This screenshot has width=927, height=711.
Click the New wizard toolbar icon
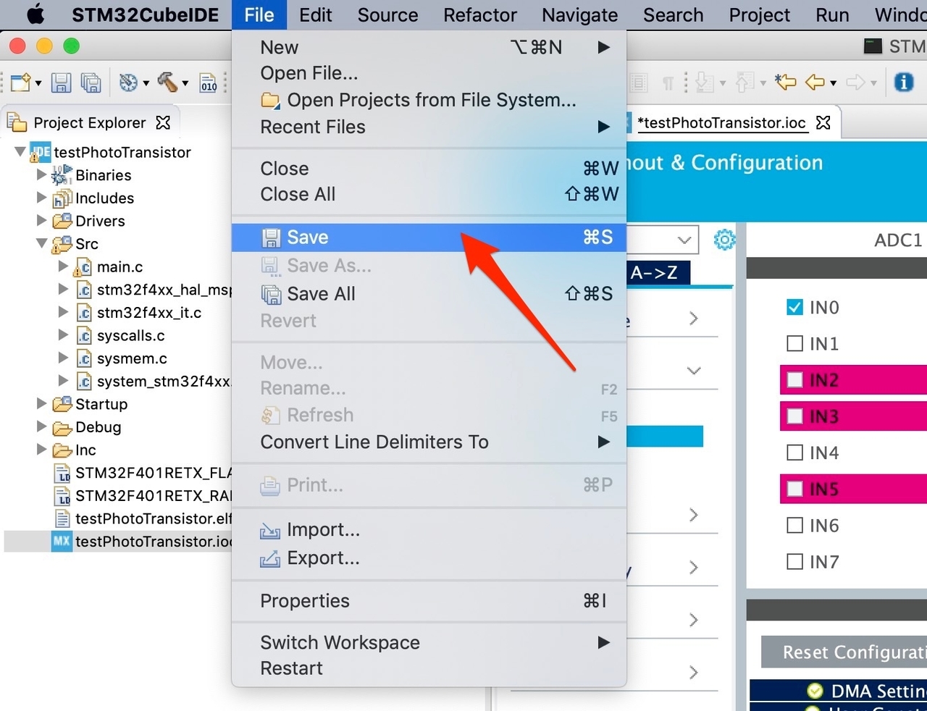click(21, 83)
